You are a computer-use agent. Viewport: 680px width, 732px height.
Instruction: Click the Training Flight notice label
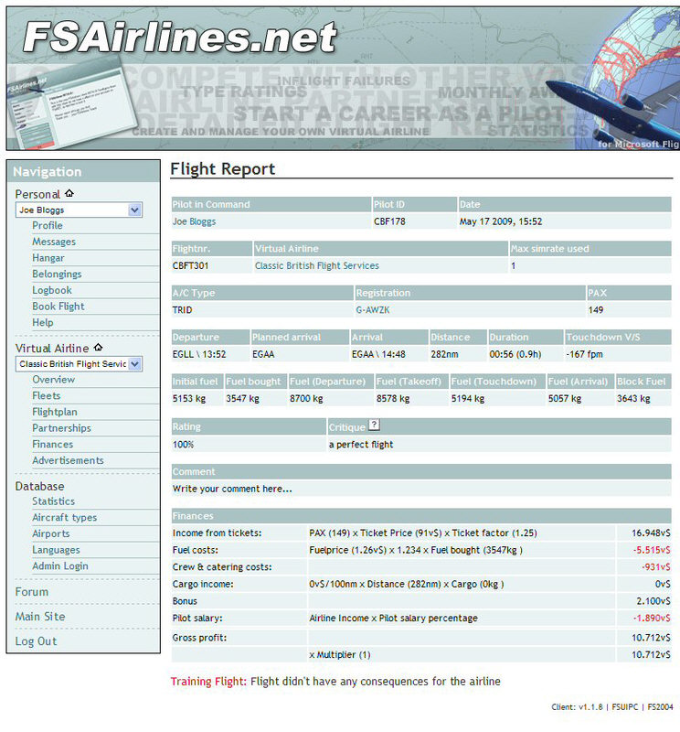pos(208,682)
